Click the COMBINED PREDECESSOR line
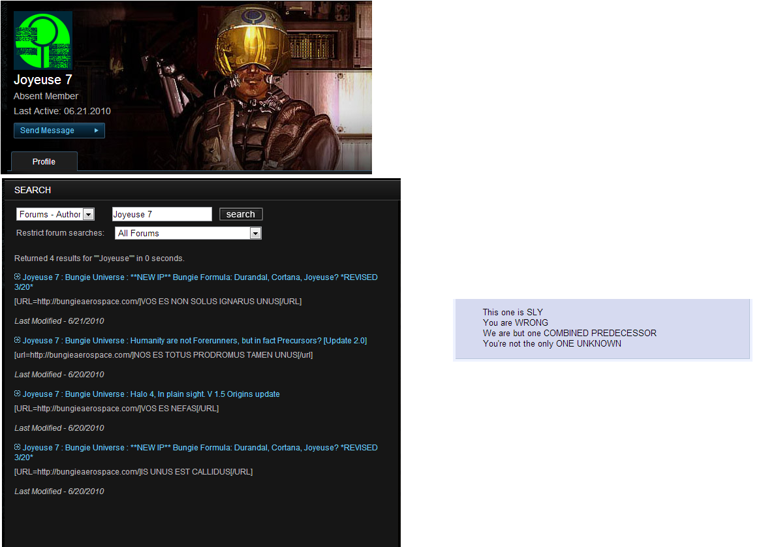The width and height of the screenshot is (761, 547). [569, 333]
